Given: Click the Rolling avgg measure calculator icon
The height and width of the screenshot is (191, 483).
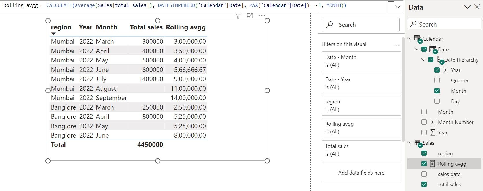Looking at the screenshot, I should pos(432,164).
